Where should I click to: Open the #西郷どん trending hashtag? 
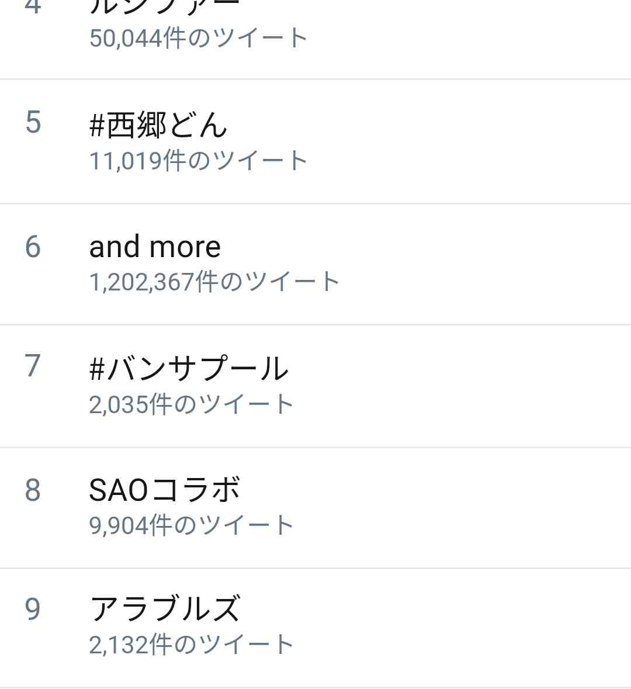(158, 125)
